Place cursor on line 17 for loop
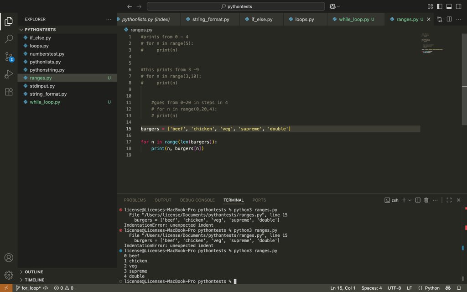 (179, 142)
